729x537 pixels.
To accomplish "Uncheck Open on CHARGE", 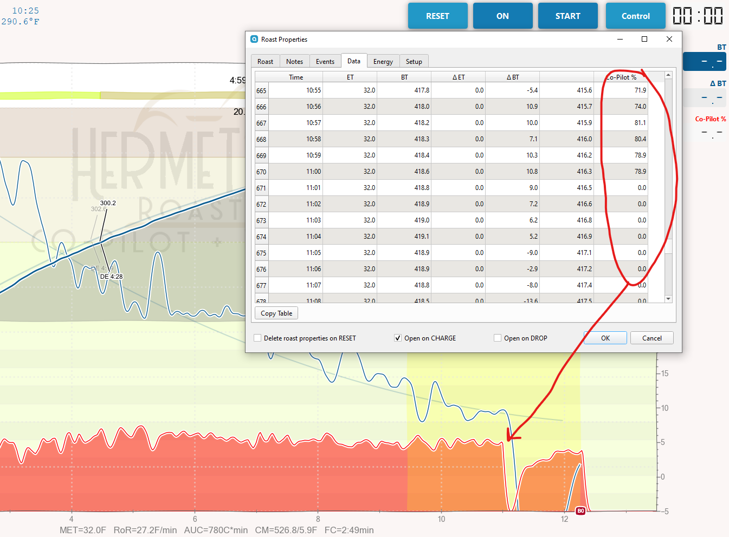I will (398, 338).
